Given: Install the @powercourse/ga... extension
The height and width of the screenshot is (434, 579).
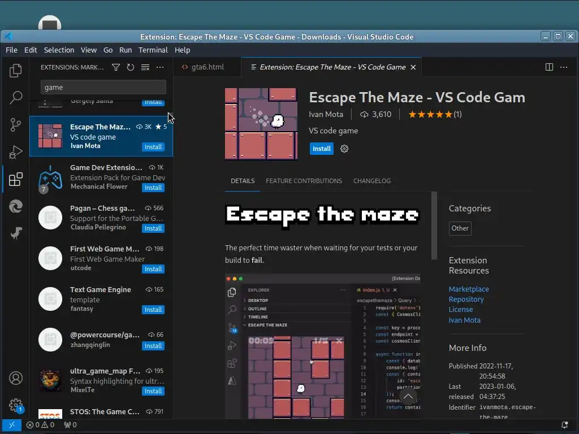Looking at the screenshot, I should [153, 346].
